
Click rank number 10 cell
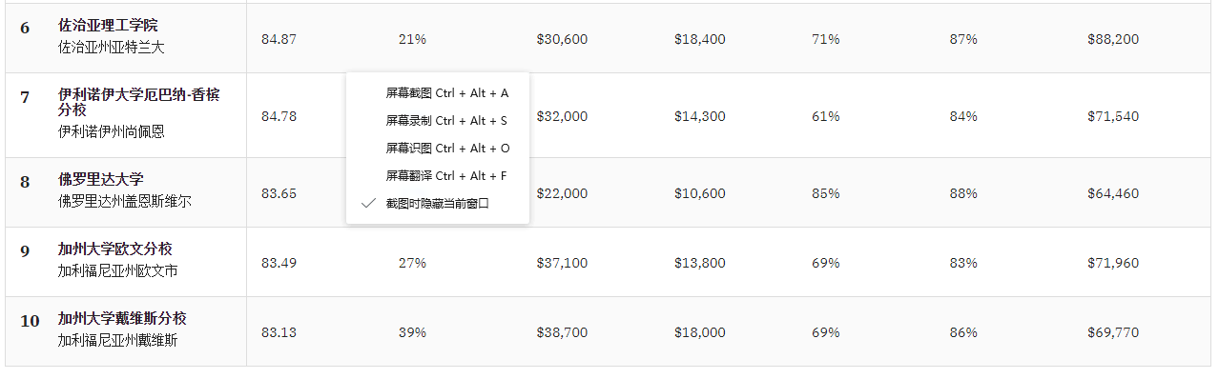coord(30,321)
